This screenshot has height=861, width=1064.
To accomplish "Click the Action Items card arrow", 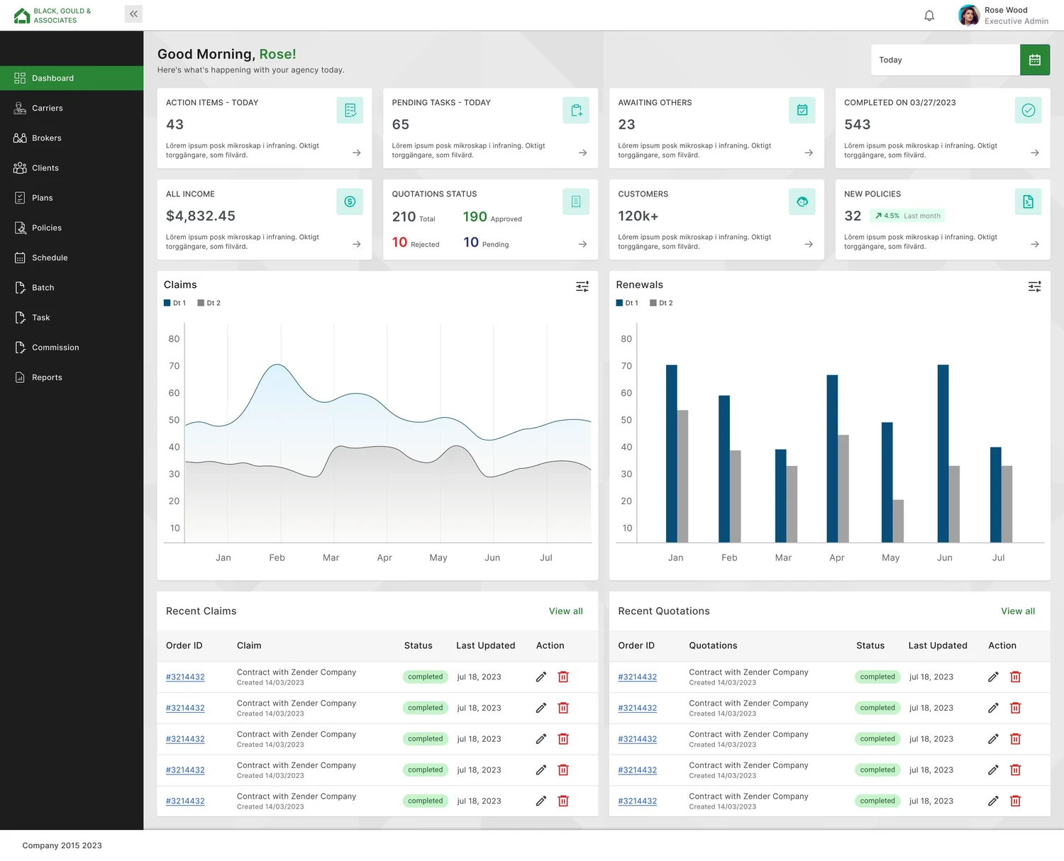I will [x=357, y=152].
